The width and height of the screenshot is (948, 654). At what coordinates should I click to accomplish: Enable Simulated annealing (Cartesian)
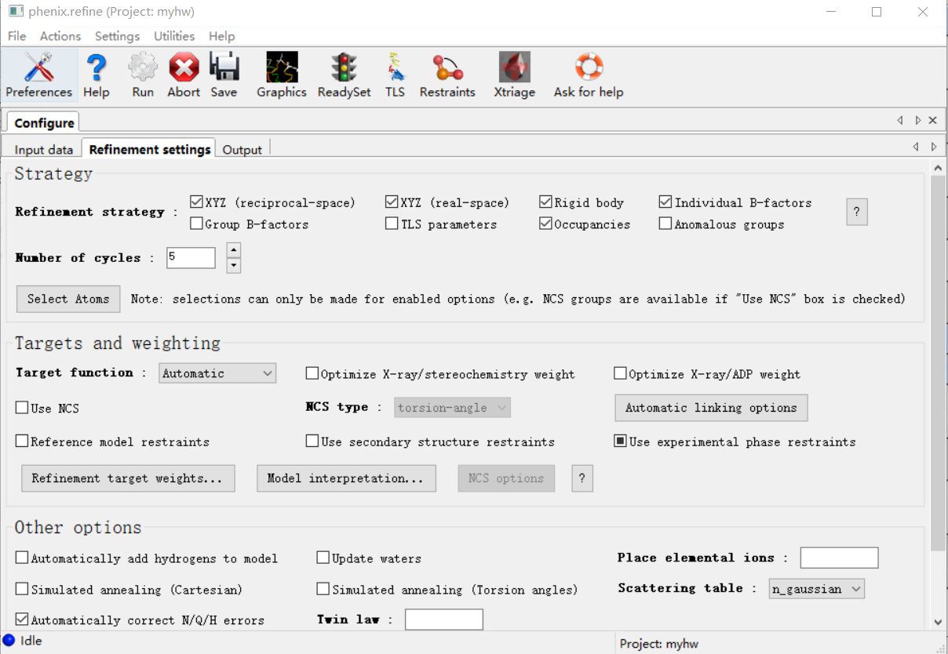click(22, 589)
